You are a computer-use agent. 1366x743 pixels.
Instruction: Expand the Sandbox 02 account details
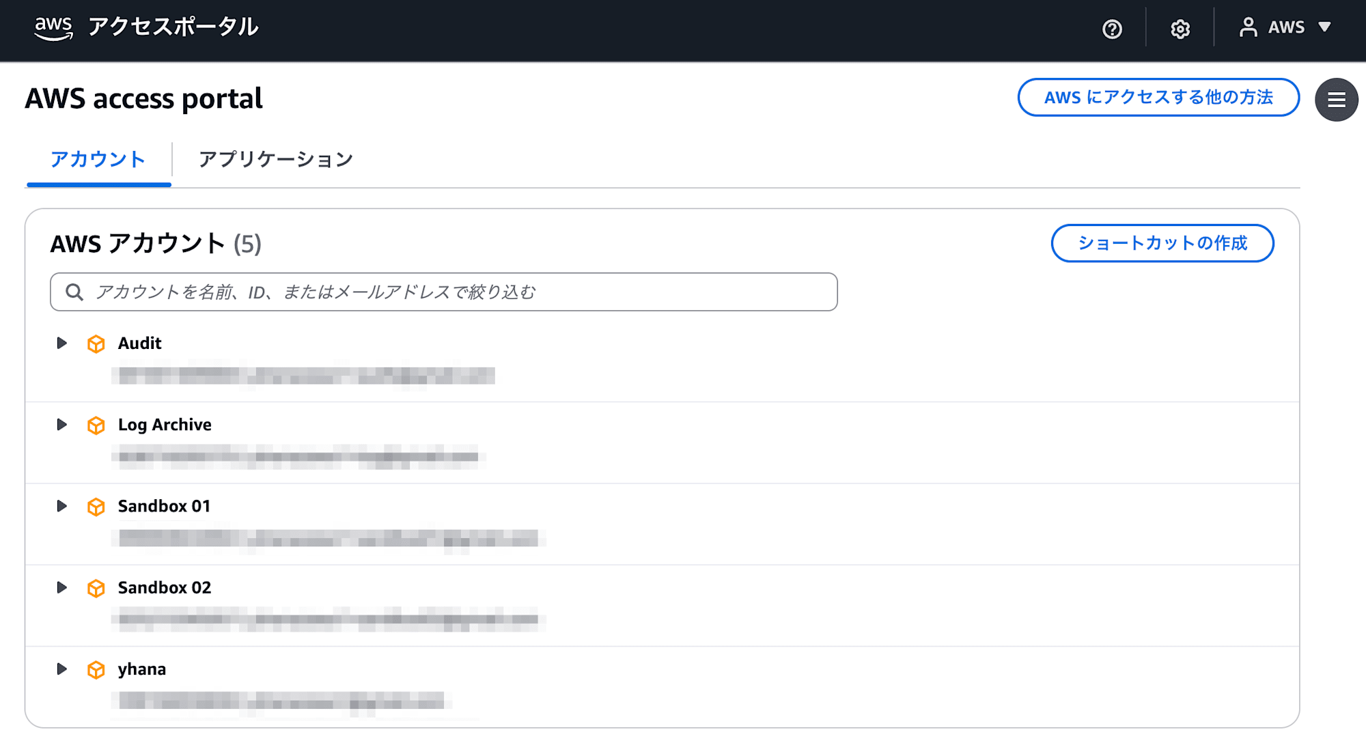(61, 588)
